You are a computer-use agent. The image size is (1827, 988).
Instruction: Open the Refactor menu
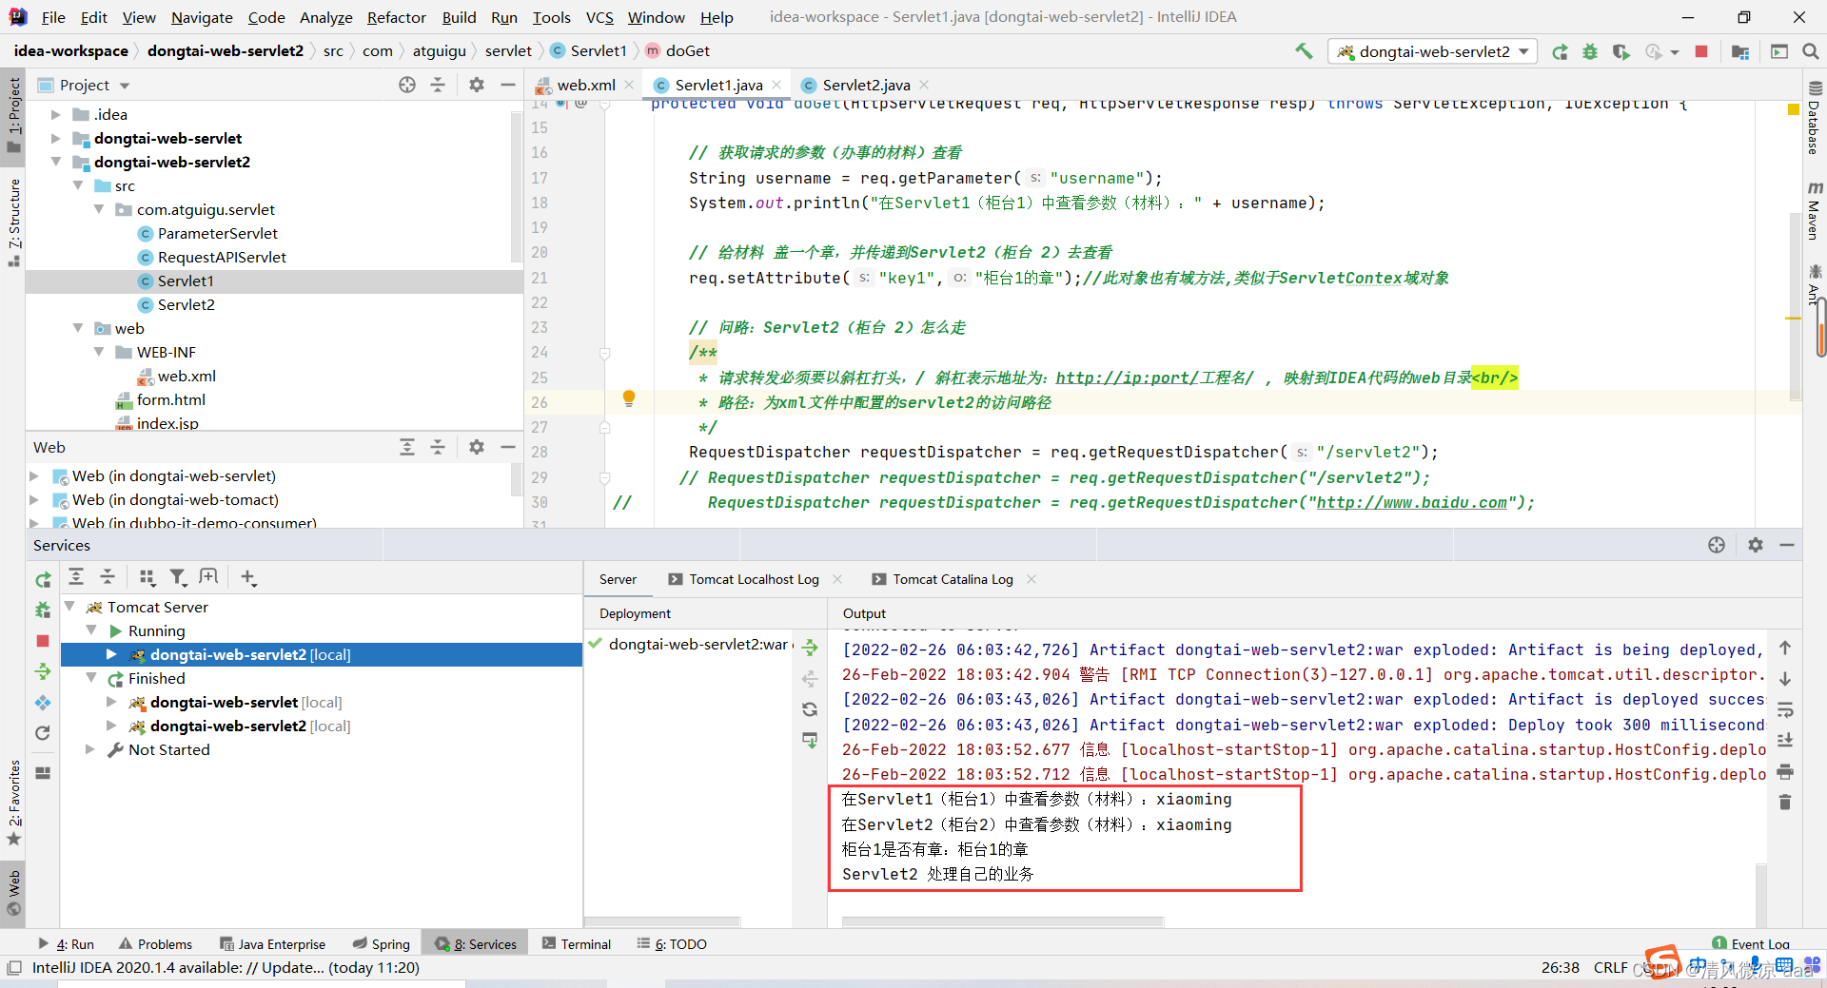(x=397, y=17)
